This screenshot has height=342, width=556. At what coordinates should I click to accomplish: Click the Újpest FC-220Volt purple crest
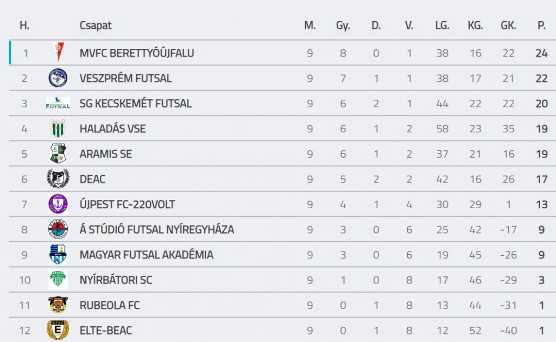pyautogui.click(x=58, y=204)
